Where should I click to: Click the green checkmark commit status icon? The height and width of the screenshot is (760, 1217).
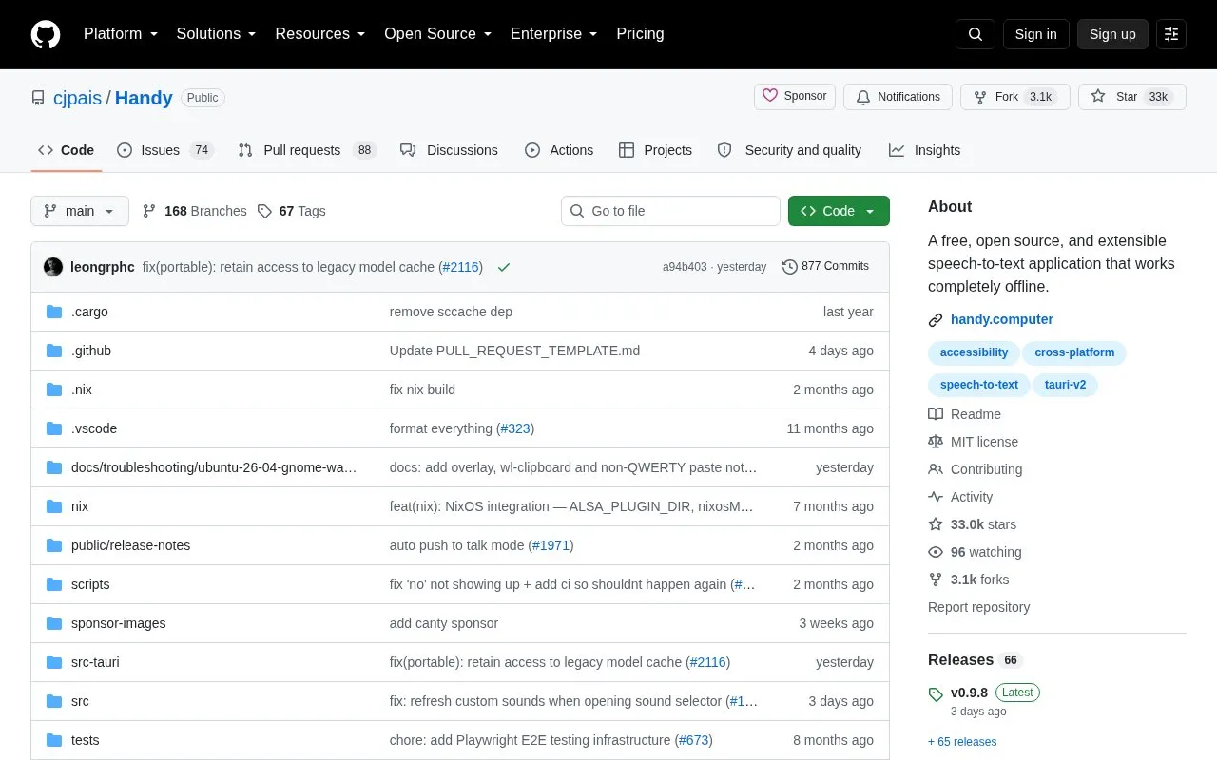[504, 267]
